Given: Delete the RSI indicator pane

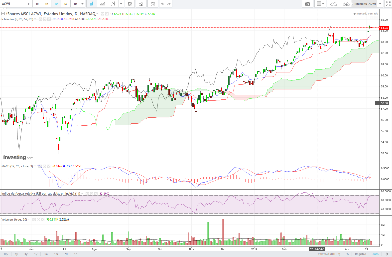Looking at the screenshot, I should tap(96, 194).
